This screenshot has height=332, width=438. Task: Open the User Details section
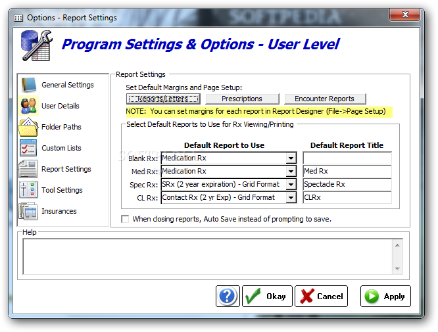[61, 106]
